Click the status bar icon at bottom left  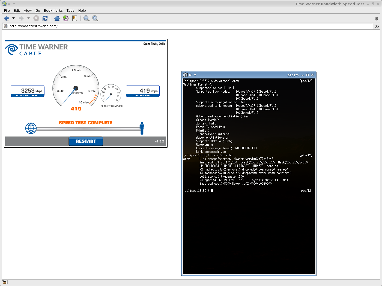[x=4, y=282]
